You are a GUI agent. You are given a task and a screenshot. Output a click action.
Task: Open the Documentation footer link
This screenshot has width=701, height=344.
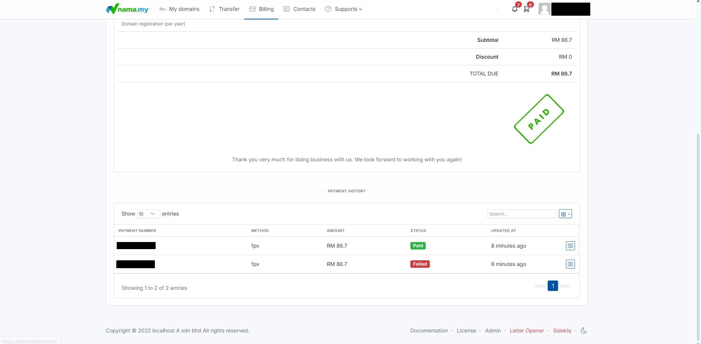click(x=429, y=331)
